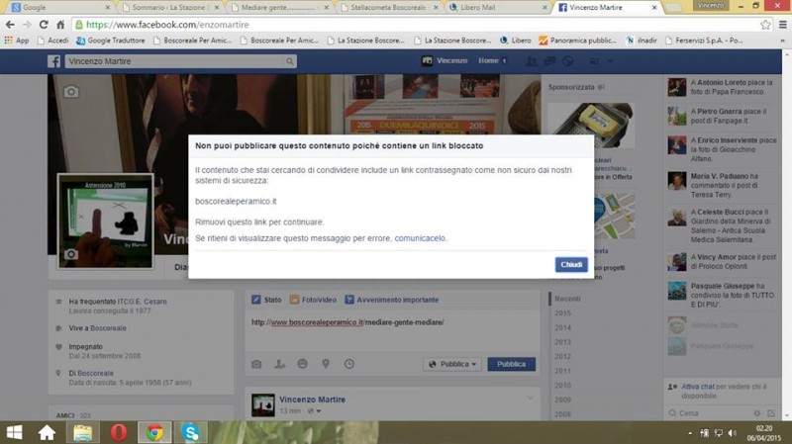This screenshot has height=444, width=792.
Task: Click the Chiudi button in the dialog
Action: (x=571, y=264)
